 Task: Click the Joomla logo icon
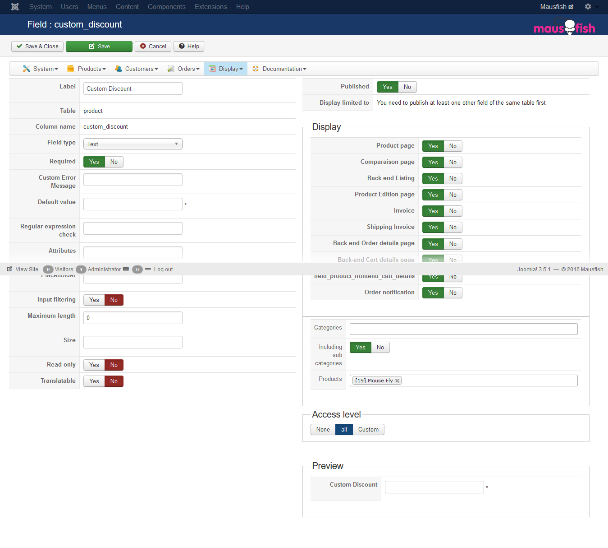(x=15, y=7)
